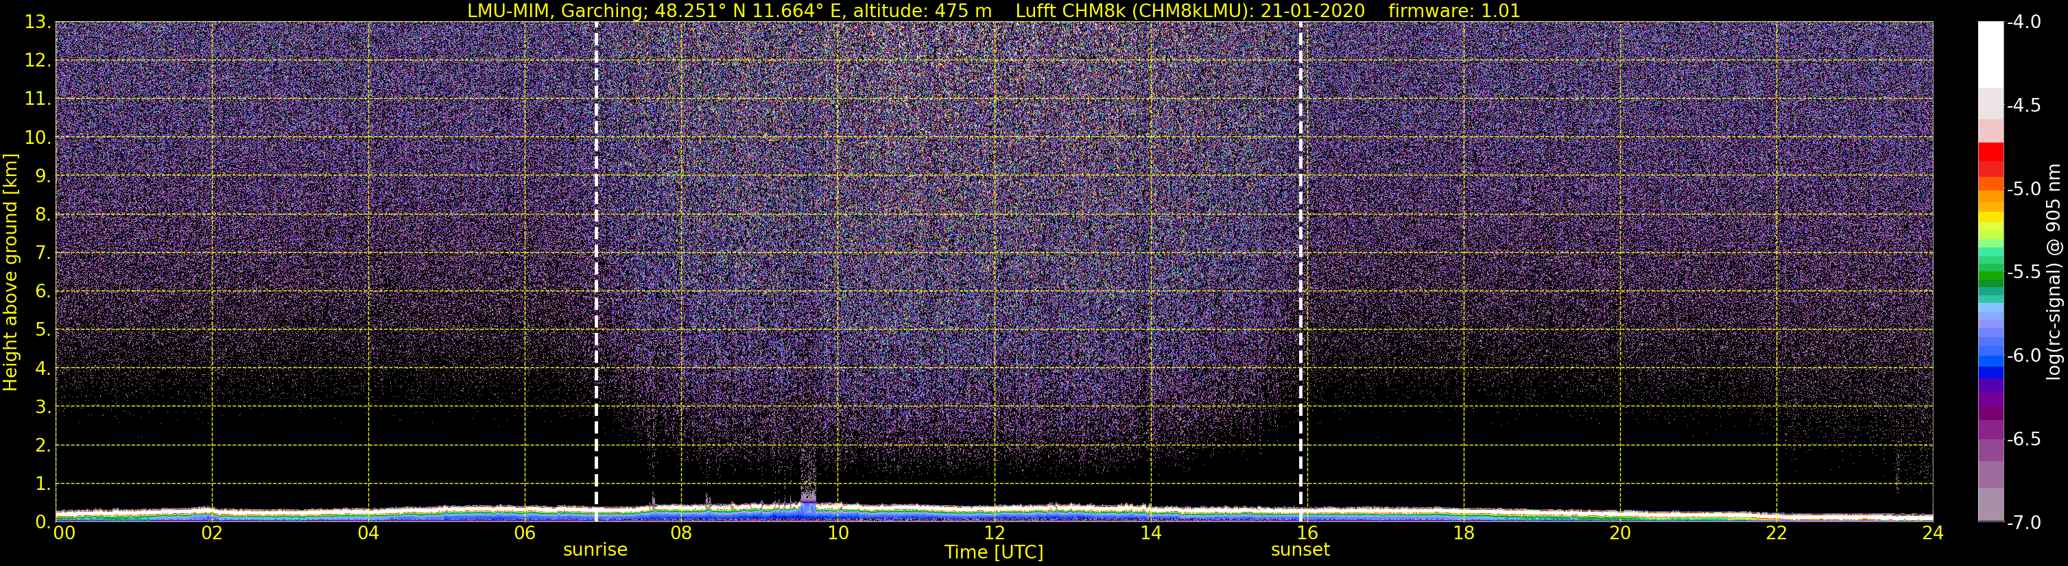Click the '24' time axis tick label

[x=1932, y=533]
